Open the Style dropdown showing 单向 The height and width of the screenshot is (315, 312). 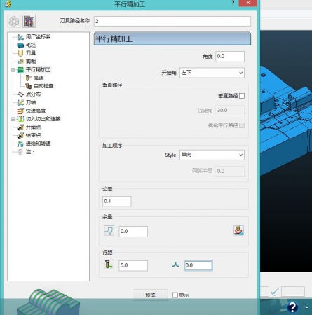tap(212, 155)
